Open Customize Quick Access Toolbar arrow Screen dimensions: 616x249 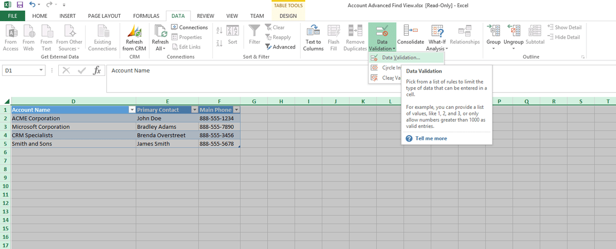pos(64,6)
